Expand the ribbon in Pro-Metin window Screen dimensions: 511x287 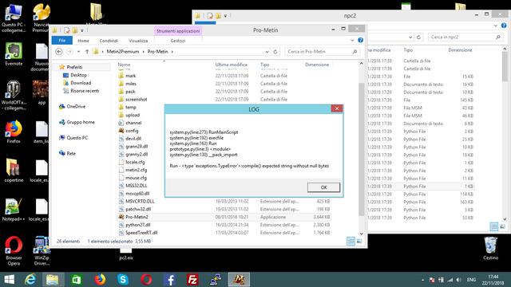(352, 41)
